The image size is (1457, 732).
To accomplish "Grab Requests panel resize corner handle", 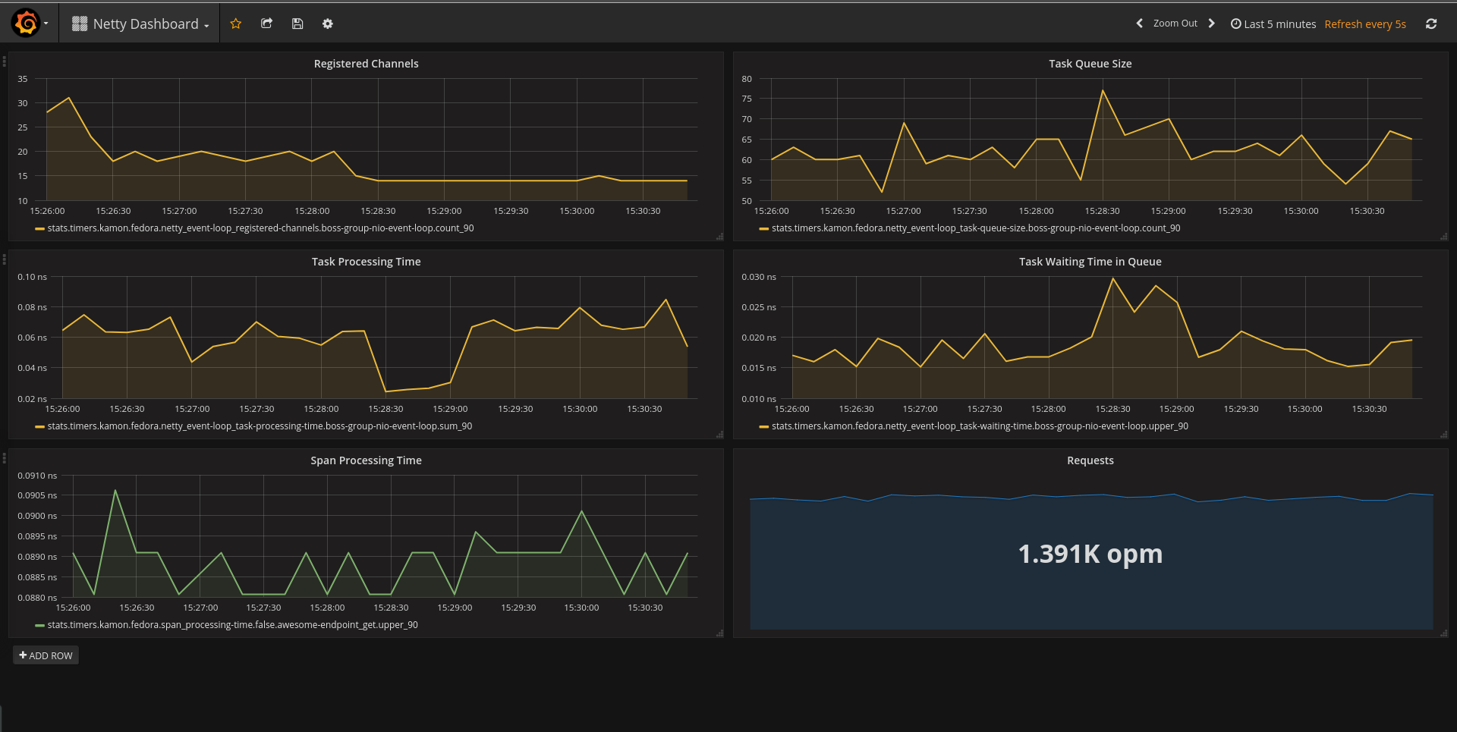I will coord(1444,633).
